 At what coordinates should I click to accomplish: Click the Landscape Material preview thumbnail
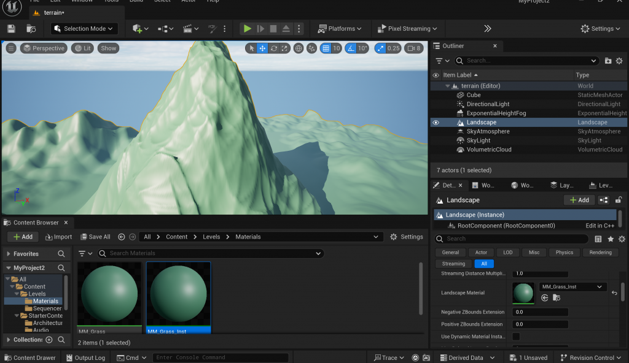tap(523, 293)
